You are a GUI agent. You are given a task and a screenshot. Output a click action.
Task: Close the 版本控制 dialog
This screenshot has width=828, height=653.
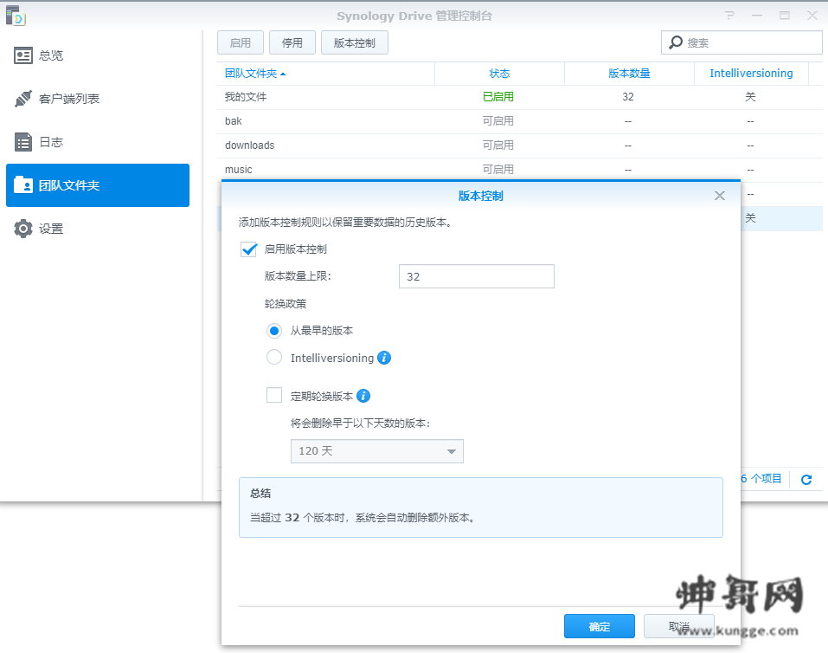pyautogui.click(x=720, y=196)
